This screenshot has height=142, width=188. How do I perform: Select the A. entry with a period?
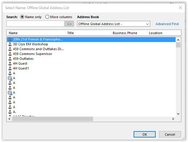91,112
